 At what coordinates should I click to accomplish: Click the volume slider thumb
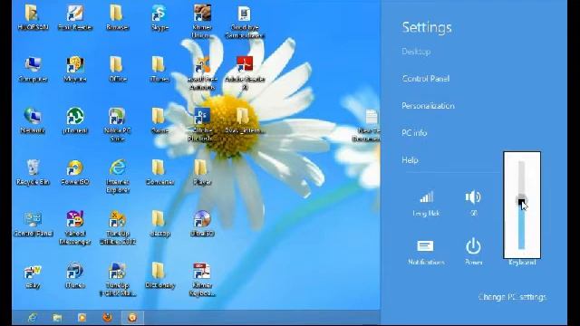[521, 200]
